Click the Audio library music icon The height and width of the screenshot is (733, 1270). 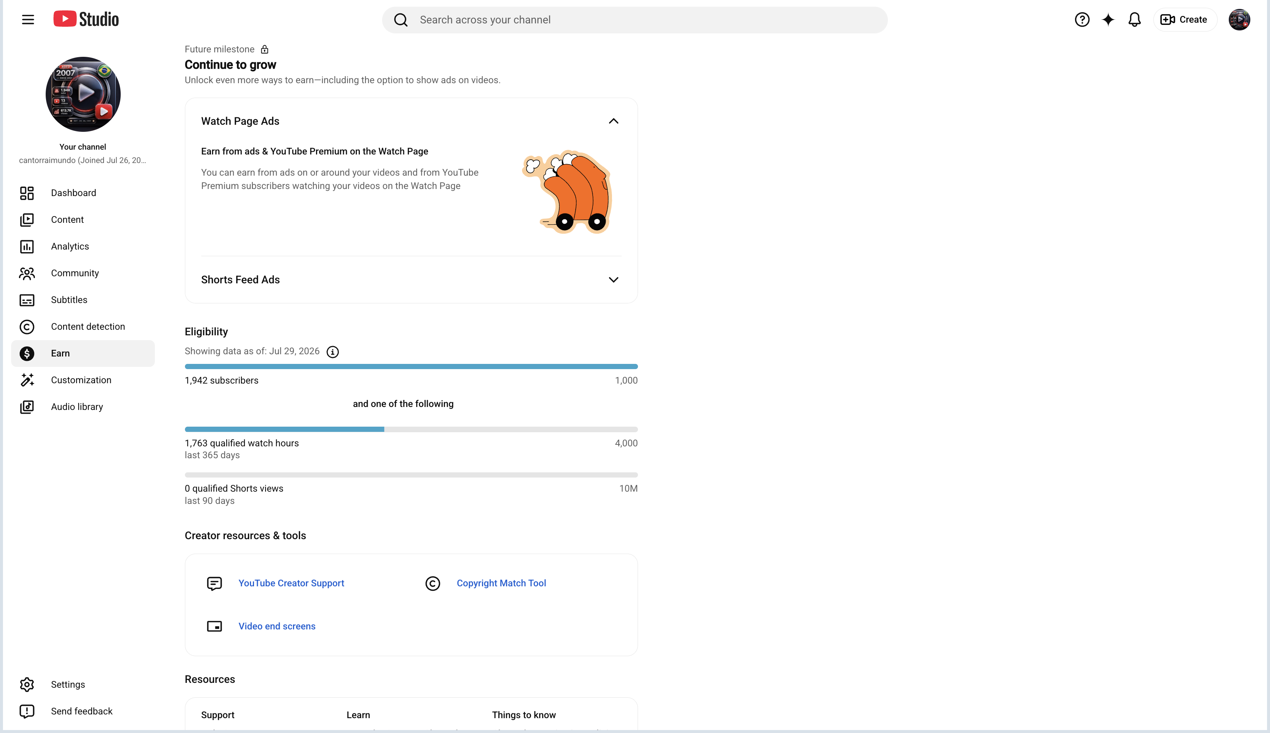[27, 407]
